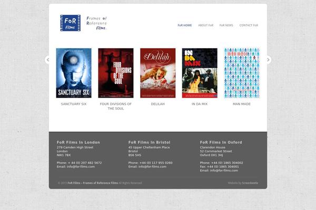Click the 52 Cornmarket Street address line
This screenshot has height=210, width=316.
tap(216, 151)
